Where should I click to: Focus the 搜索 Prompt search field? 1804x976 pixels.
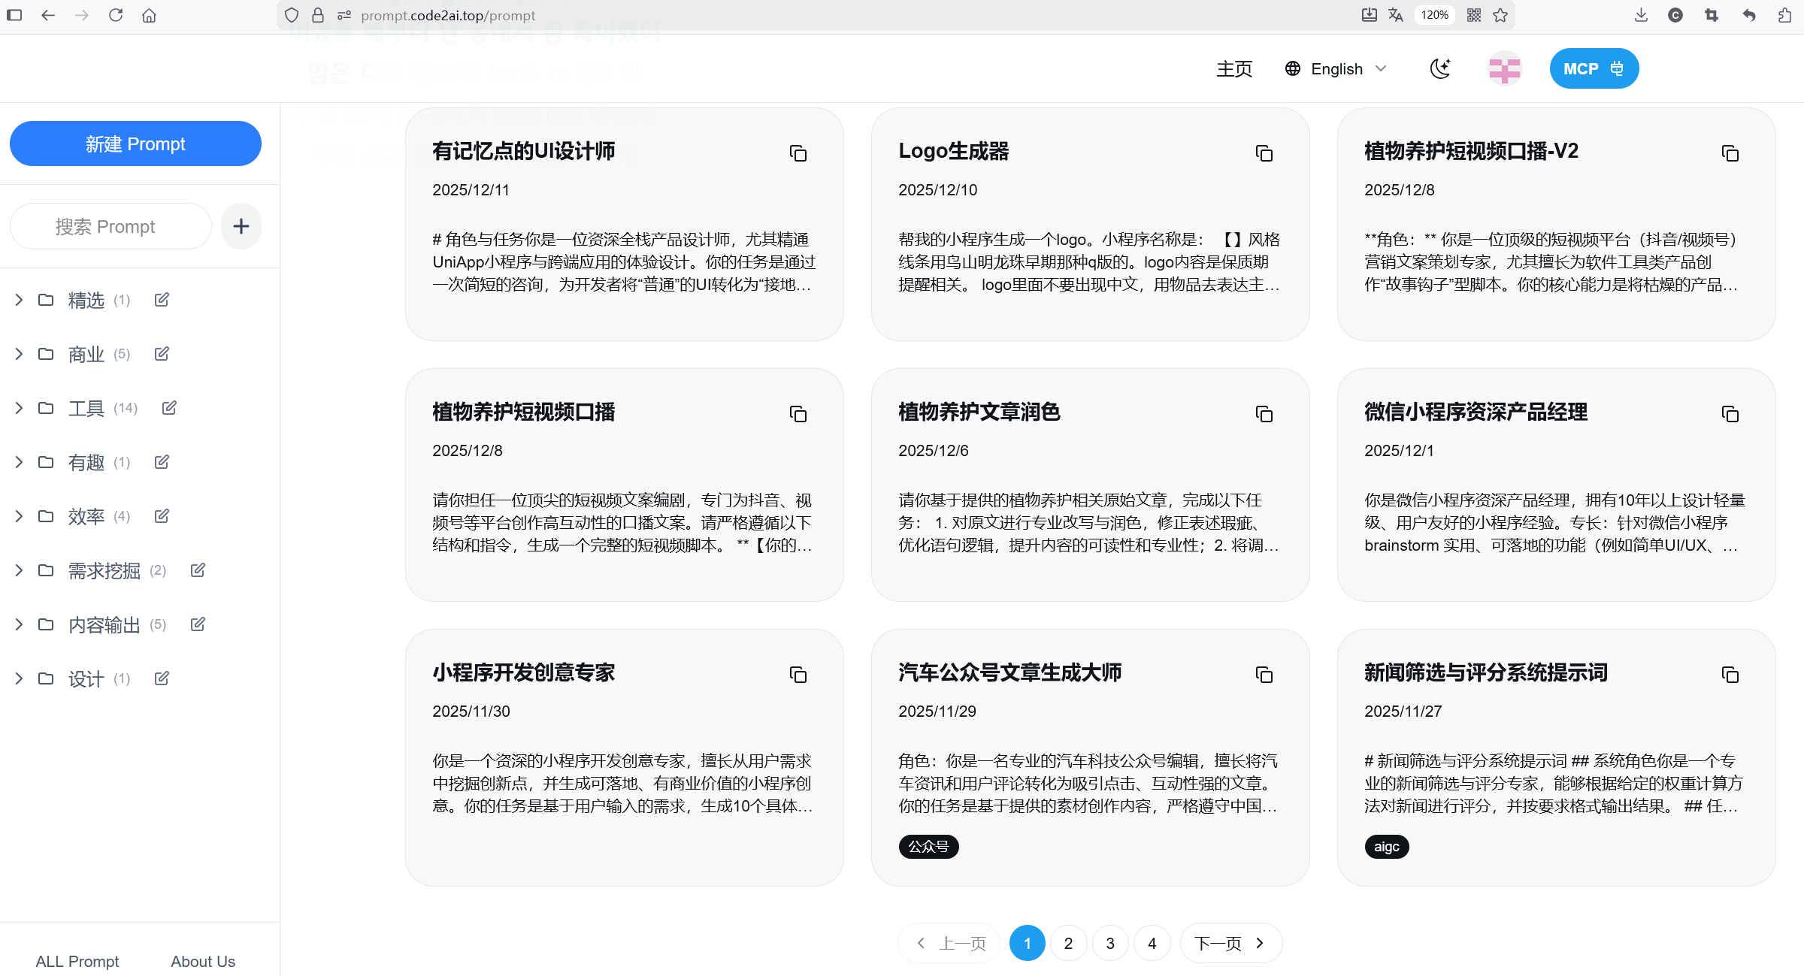[110, 226]
